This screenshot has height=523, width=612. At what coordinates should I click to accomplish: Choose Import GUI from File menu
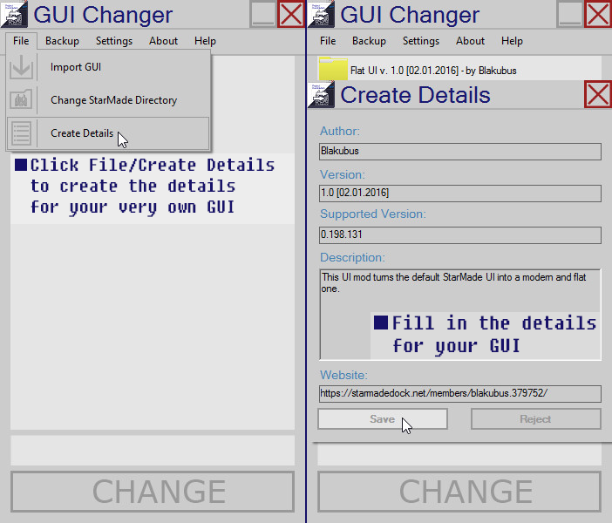(x=108, y=67)
